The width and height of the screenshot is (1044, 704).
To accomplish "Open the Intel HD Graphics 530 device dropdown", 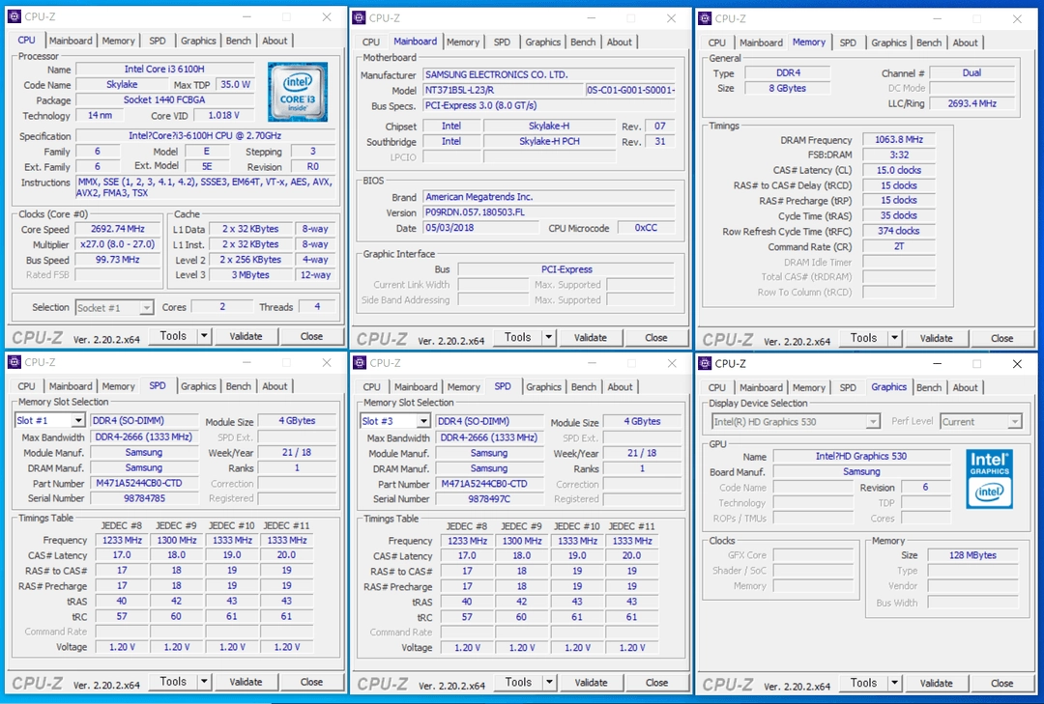I will [x=872, y=422].
